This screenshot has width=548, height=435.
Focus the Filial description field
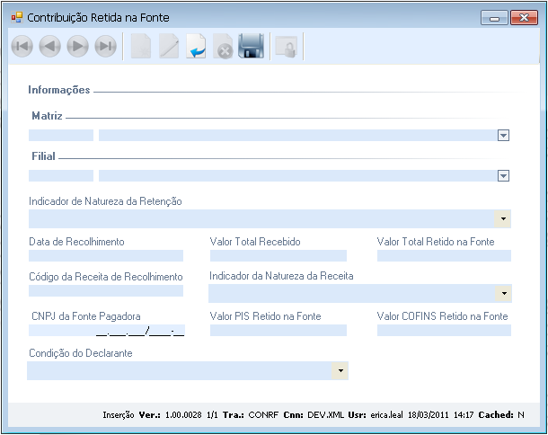tap(298, 176)
